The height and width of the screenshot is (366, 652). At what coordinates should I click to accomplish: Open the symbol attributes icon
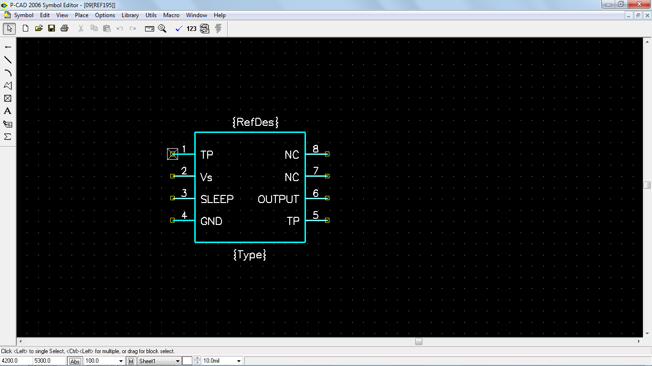pos(205,29)
